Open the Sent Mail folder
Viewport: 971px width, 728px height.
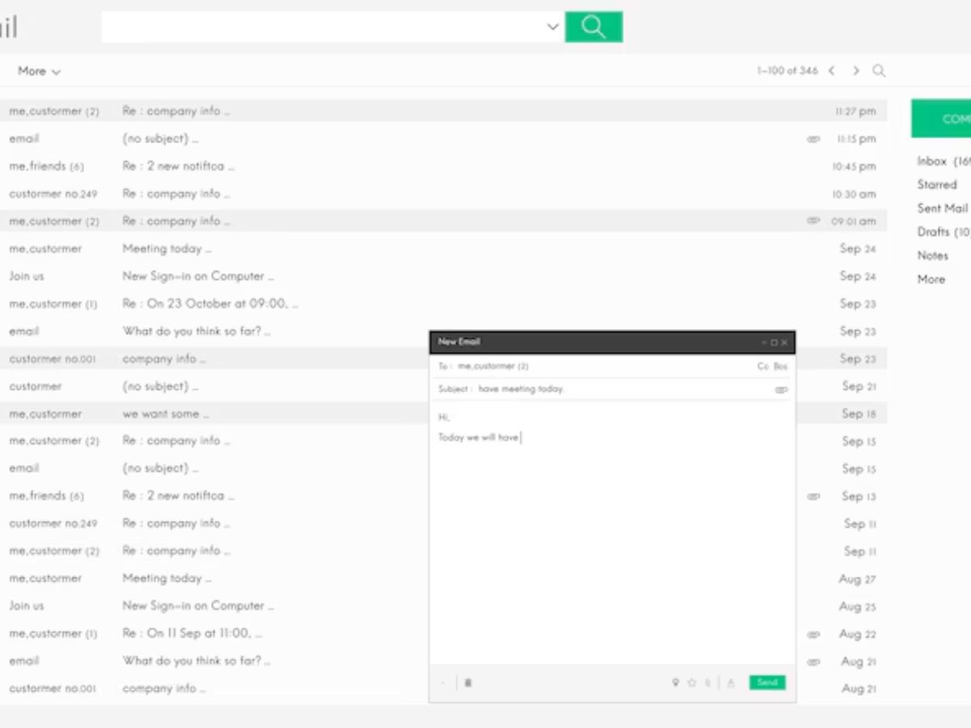point(942,208)
